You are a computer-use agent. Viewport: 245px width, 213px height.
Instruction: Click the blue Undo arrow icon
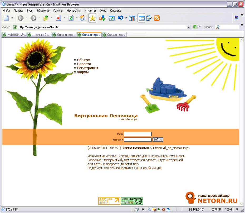point(120,18)
